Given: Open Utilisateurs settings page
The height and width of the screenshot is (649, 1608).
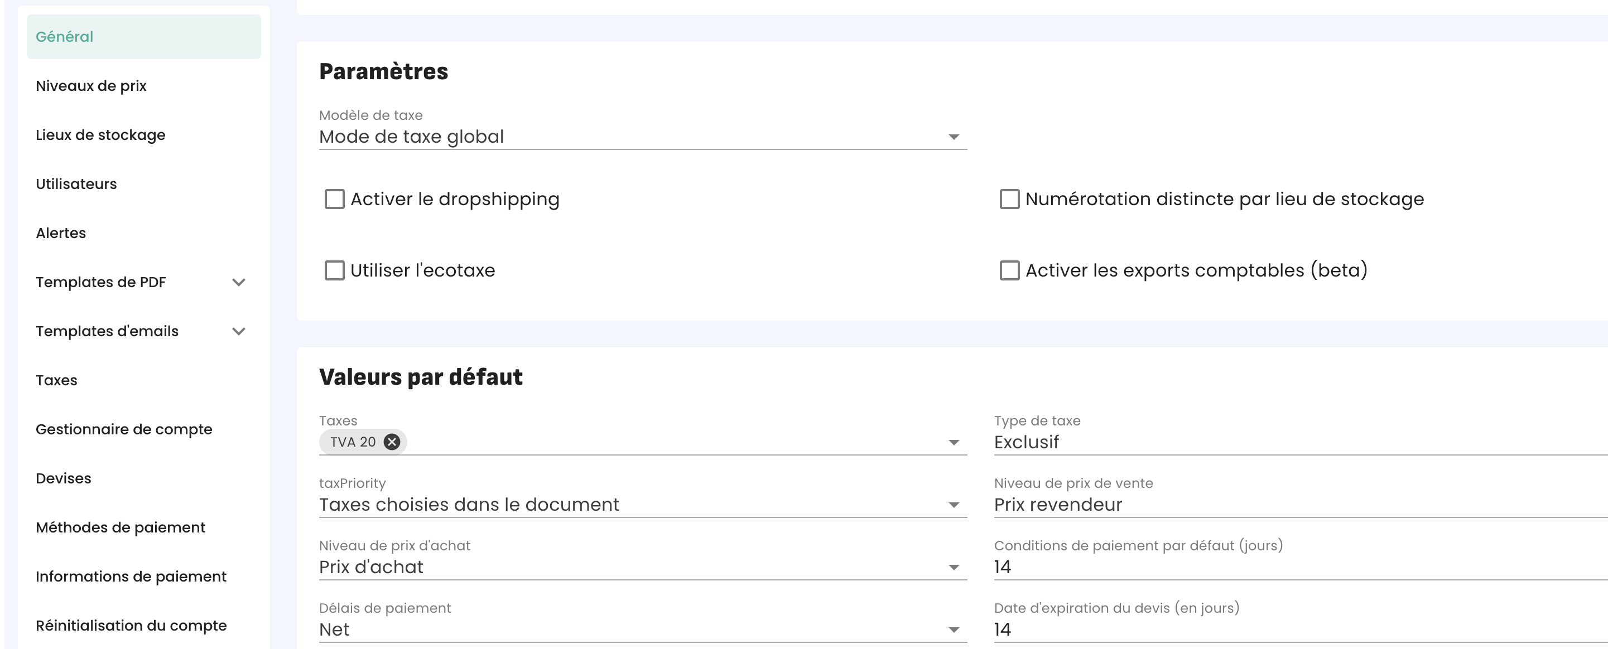Looking at the screenshot, I should pos(76,184).
